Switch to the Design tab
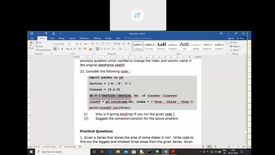275x155 pixels. click(x=61, y=38)
